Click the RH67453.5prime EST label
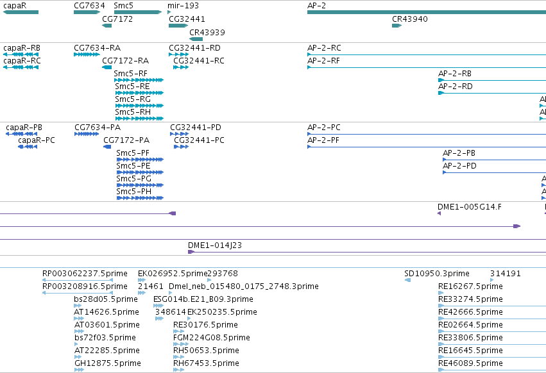The height and width of the screenshot is (373, 546). 206,363
